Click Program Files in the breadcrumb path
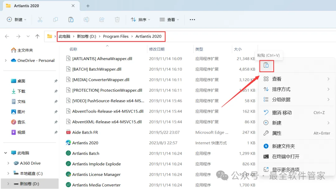Screen dimensions: 336x189 116,36
